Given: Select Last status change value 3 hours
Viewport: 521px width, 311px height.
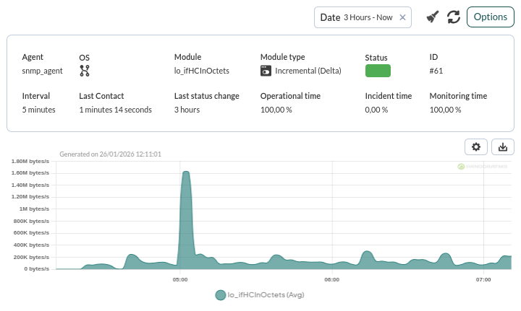Looking at the screenshot, I should [x=187, y=110].
